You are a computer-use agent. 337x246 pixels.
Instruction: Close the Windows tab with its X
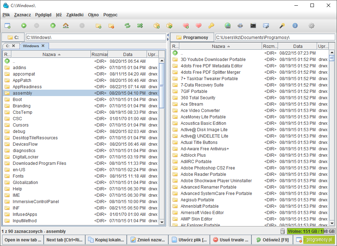tap(43, 46)
